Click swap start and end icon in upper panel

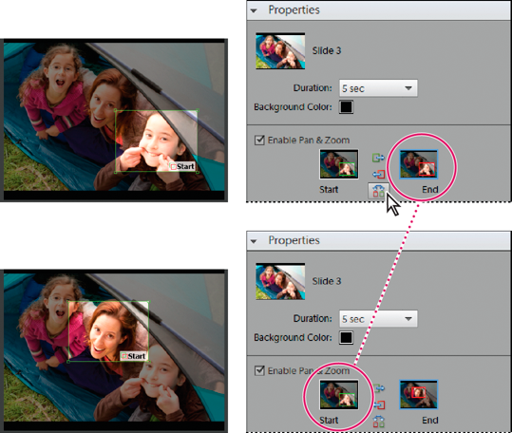[x=378, y=191]
